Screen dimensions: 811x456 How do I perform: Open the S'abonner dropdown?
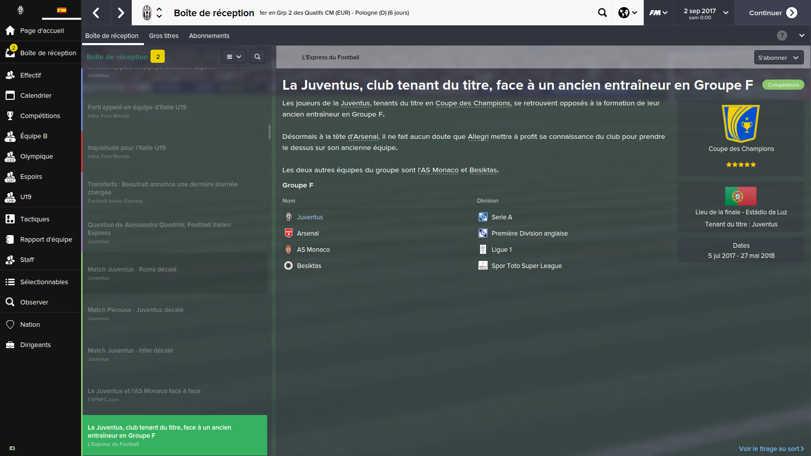[779, 58]
